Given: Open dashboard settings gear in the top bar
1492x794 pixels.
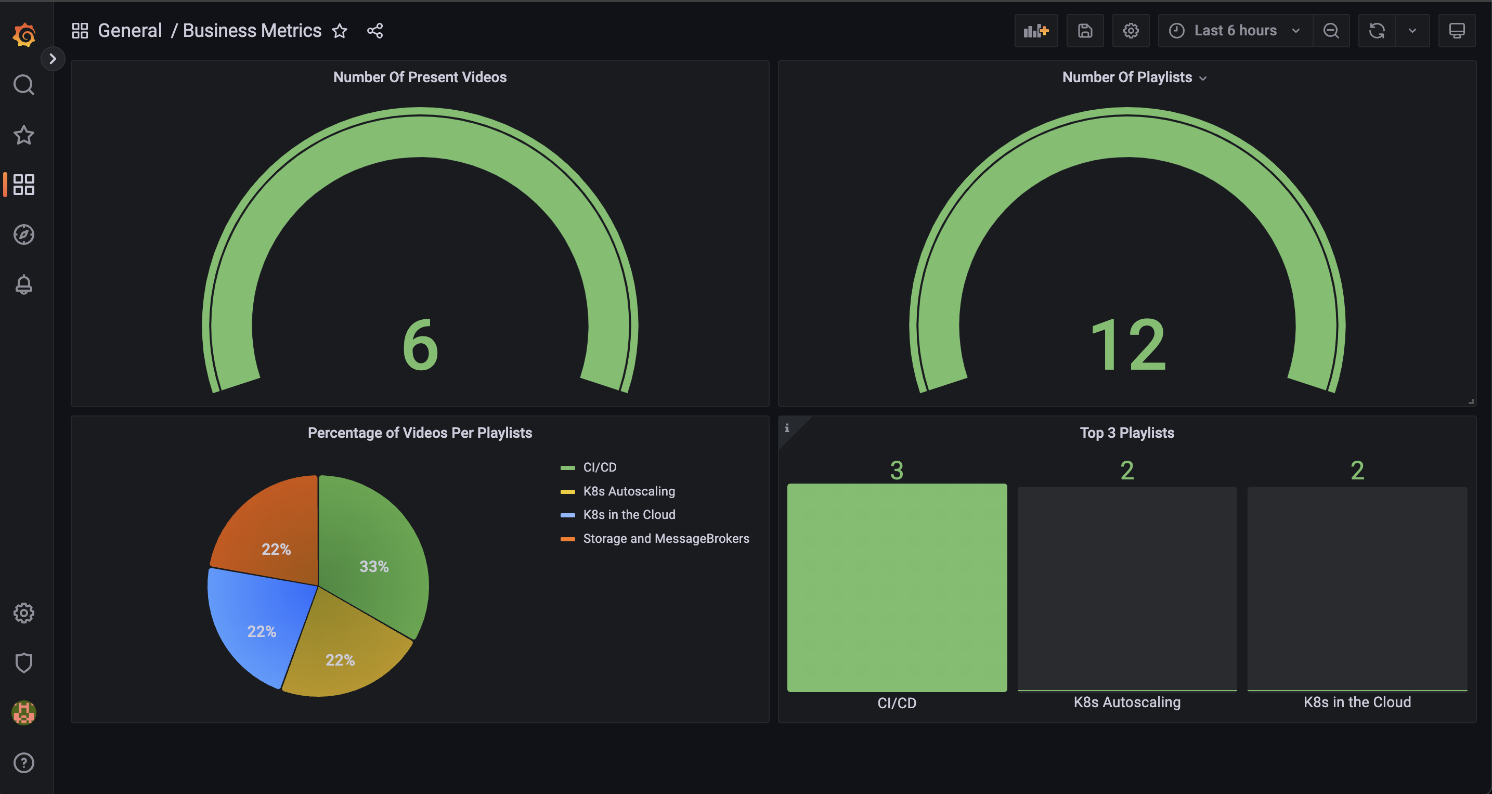Looking at the screenshot, I should tap(1131, 31).
